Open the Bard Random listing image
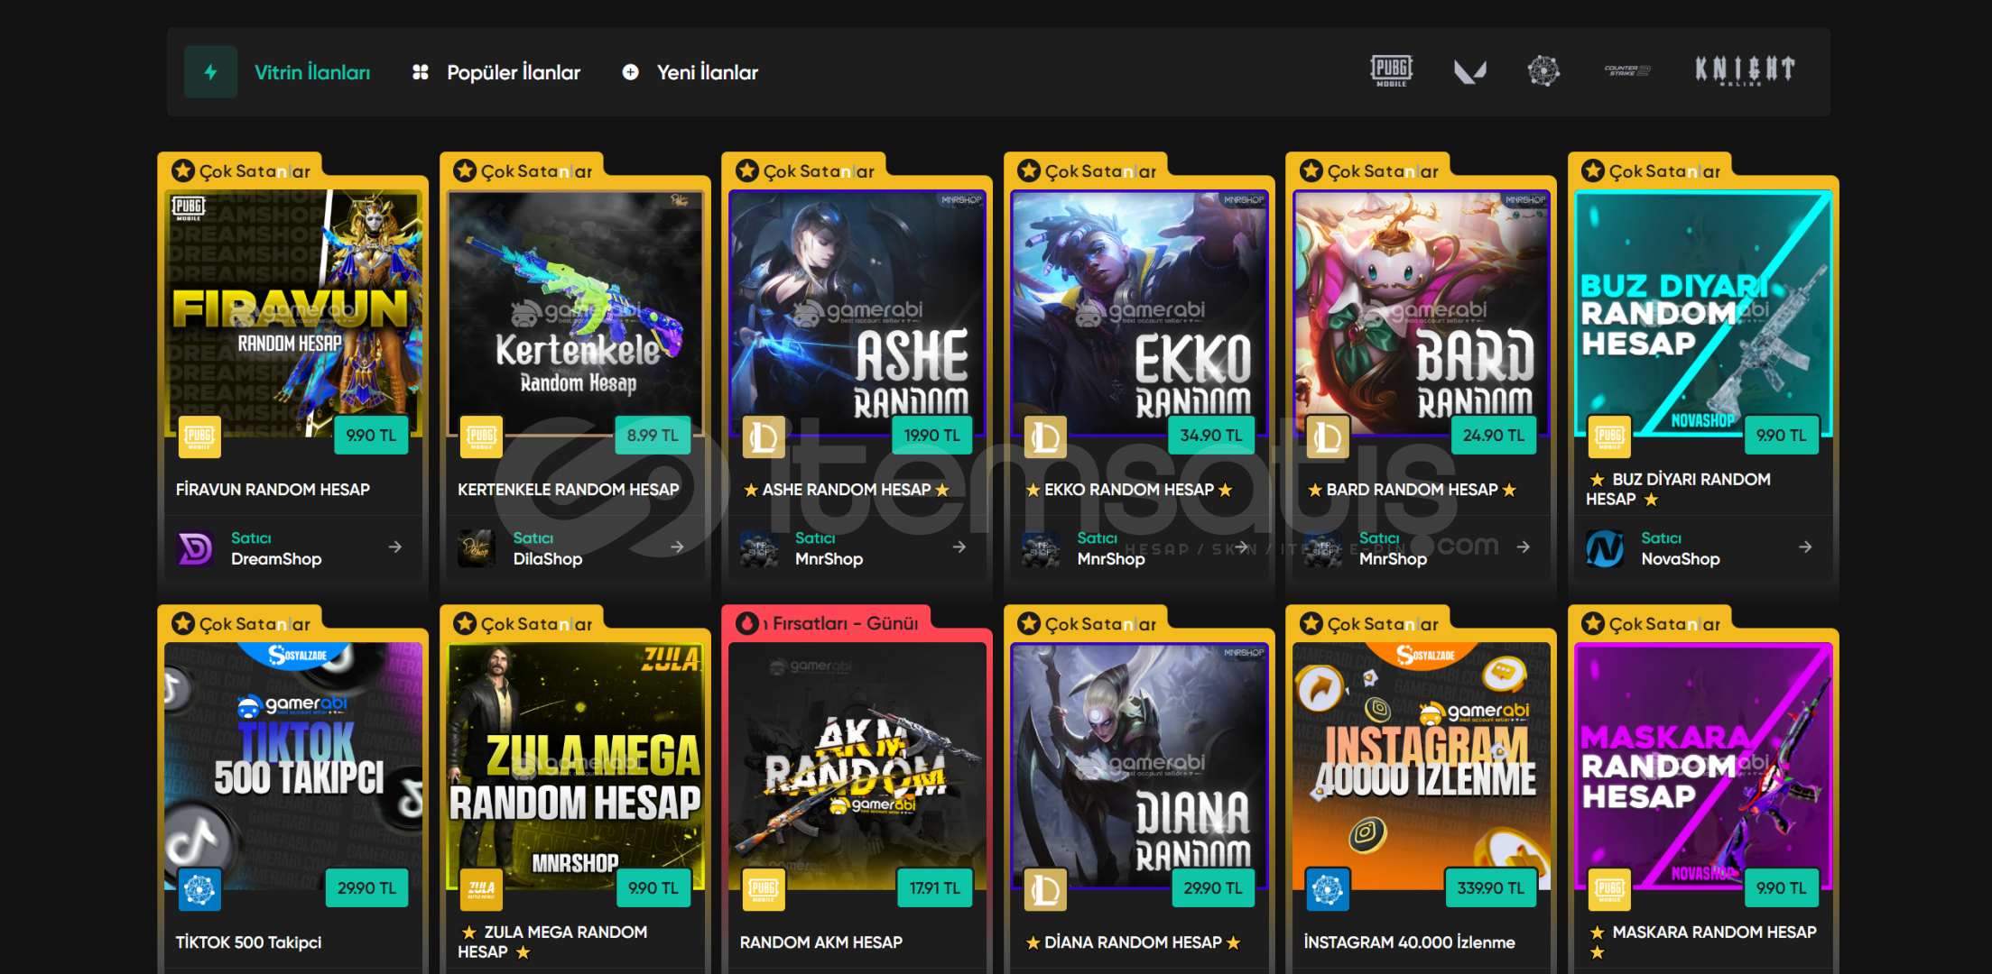Screen dimensions: 1992x974 tap(1422, 314)
